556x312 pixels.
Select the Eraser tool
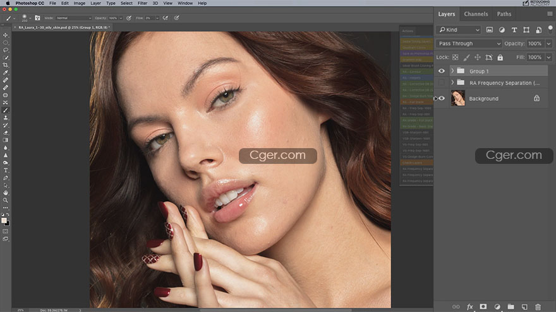point(5,132)
